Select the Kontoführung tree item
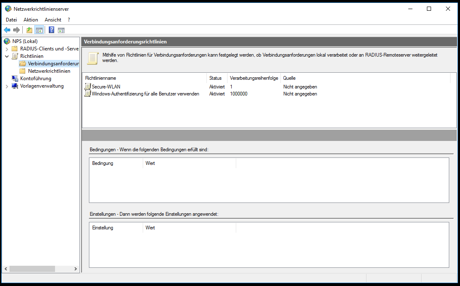The height and width of the screenshot is (286, 460). pos(36,79)
